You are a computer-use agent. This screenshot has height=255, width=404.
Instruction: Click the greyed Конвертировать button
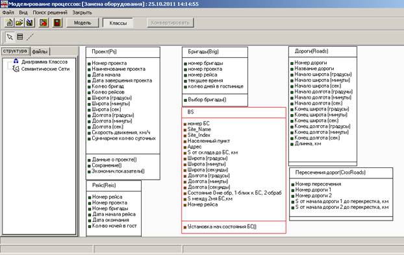170,23
